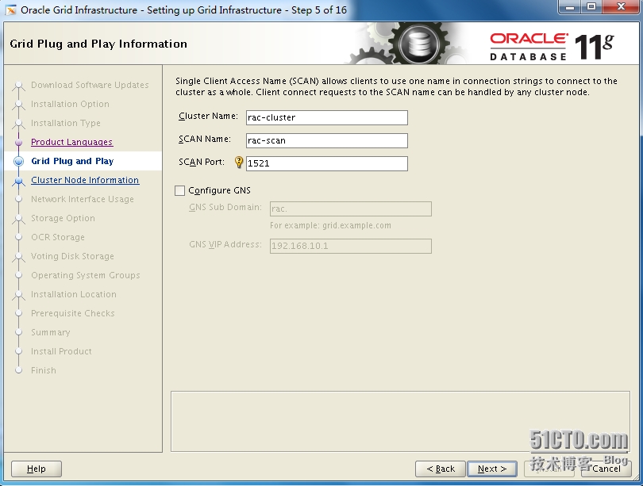Click the Cluster Node Information step bullet
Viewport: 643px width, 486px height.
(18, 180)
